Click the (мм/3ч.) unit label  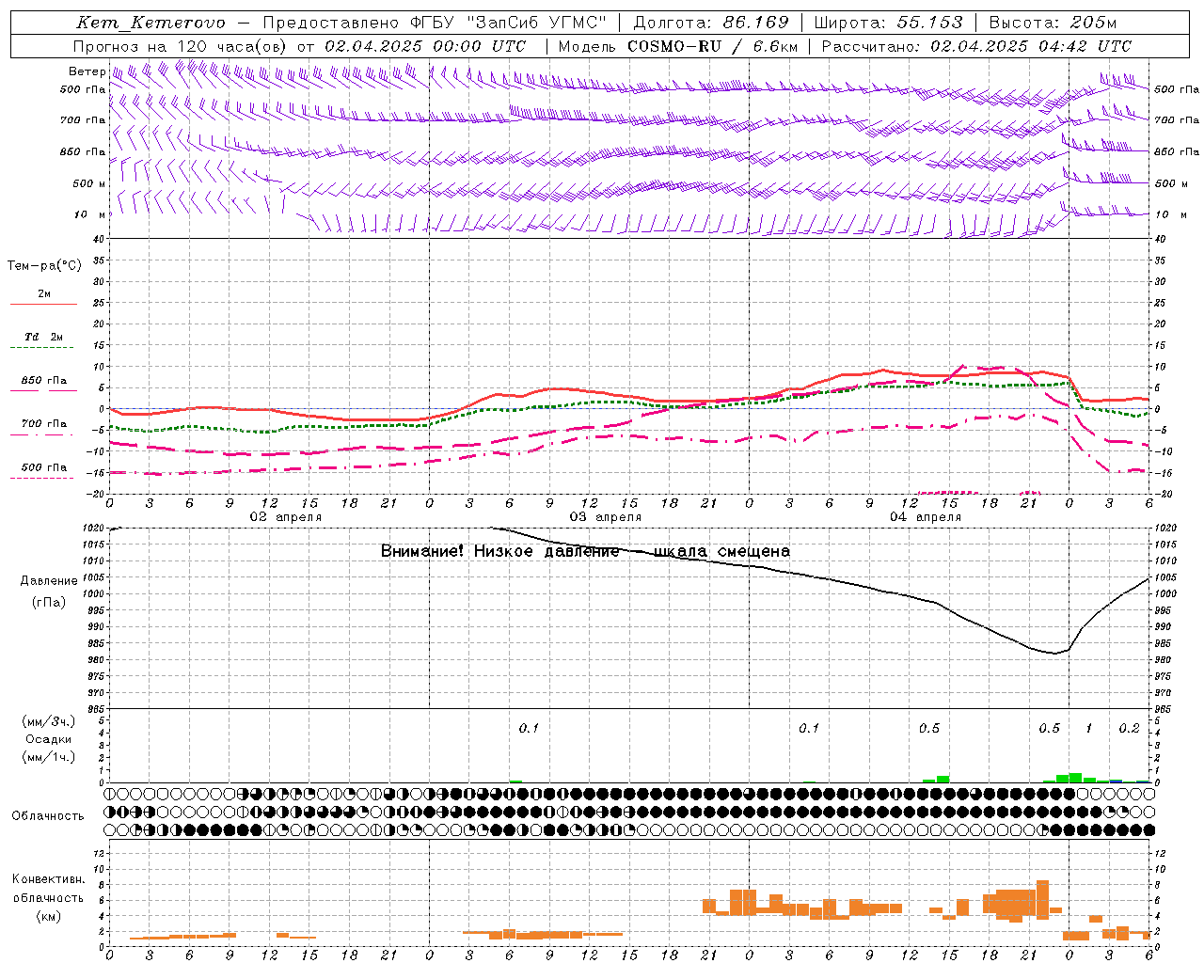(x=48, y=721)
